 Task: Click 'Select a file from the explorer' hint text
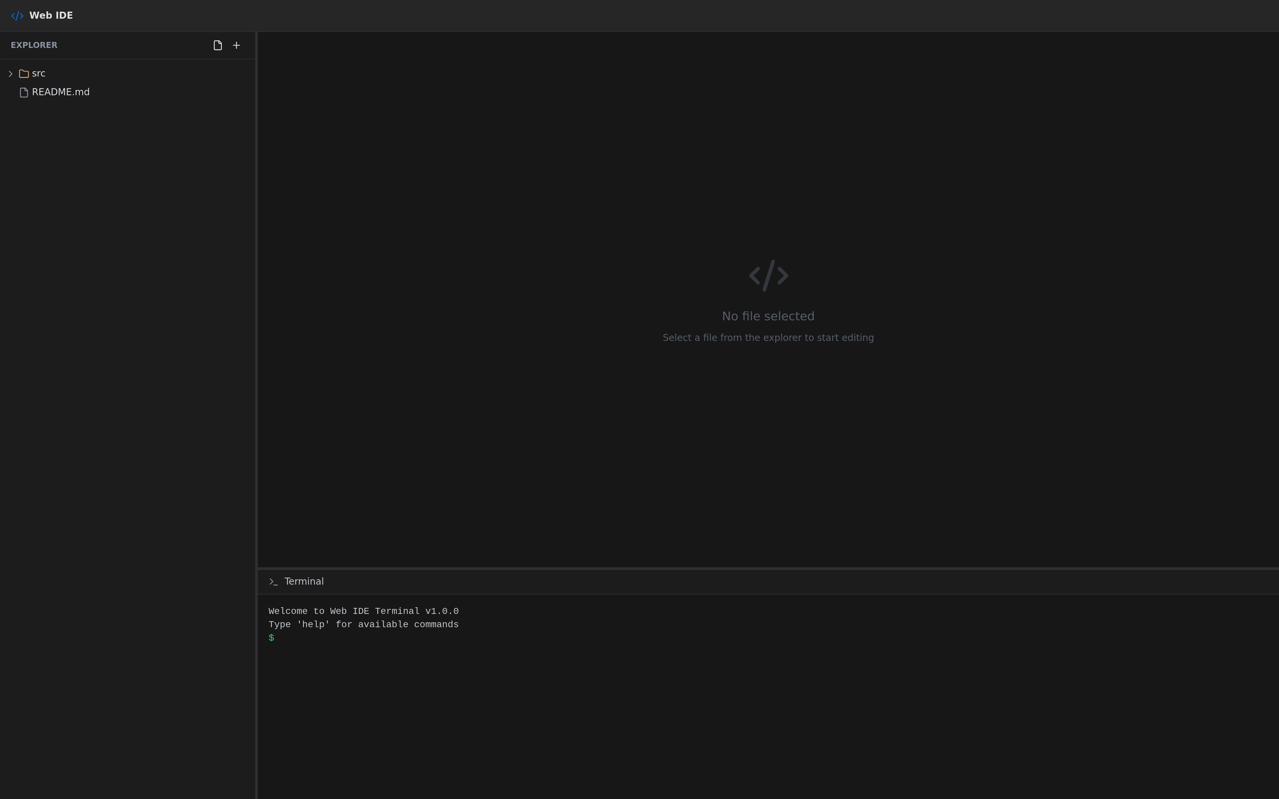click(768, 338)
